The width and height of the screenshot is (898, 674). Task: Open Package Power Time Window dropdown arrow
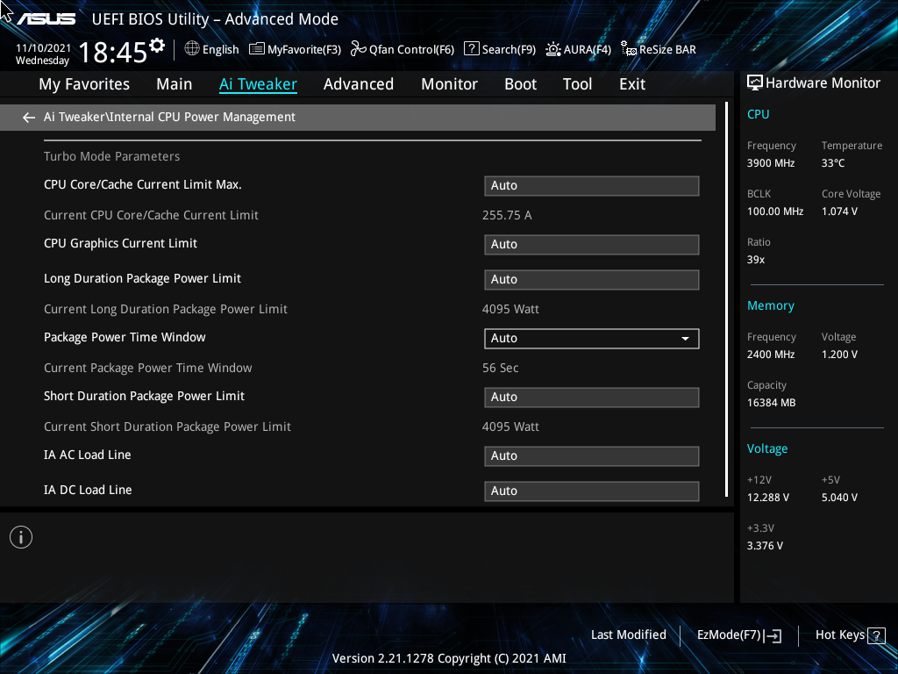[x=685, y=339]
